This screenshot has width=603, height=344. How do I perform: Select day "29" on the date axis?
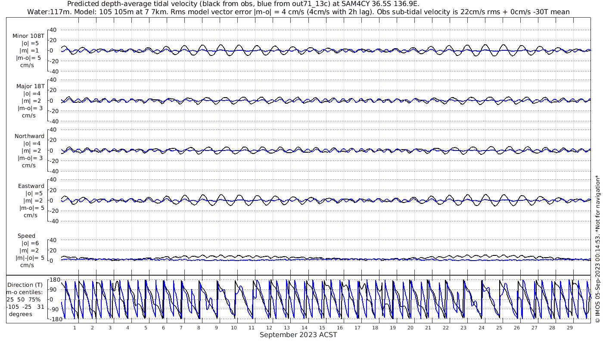pos(570,328)
